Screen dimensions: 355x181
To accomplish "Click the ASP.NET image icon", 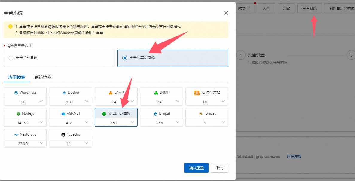I will (63, 114).
